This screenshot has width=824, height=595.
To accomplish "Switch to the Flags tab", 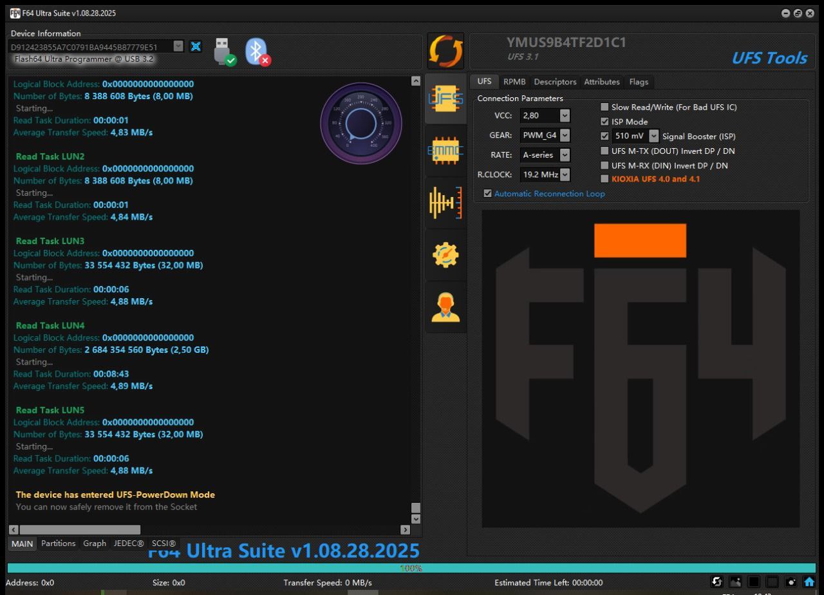I will [639, 82].
